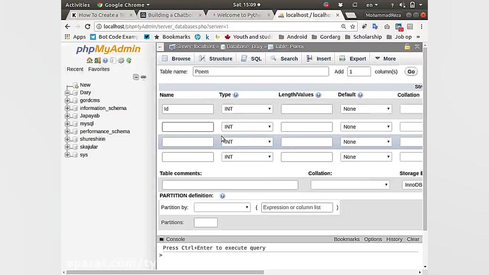Click the collapse panel arrow left of breadcrumb
Screen dimensions: 489x275
(160, 47)
